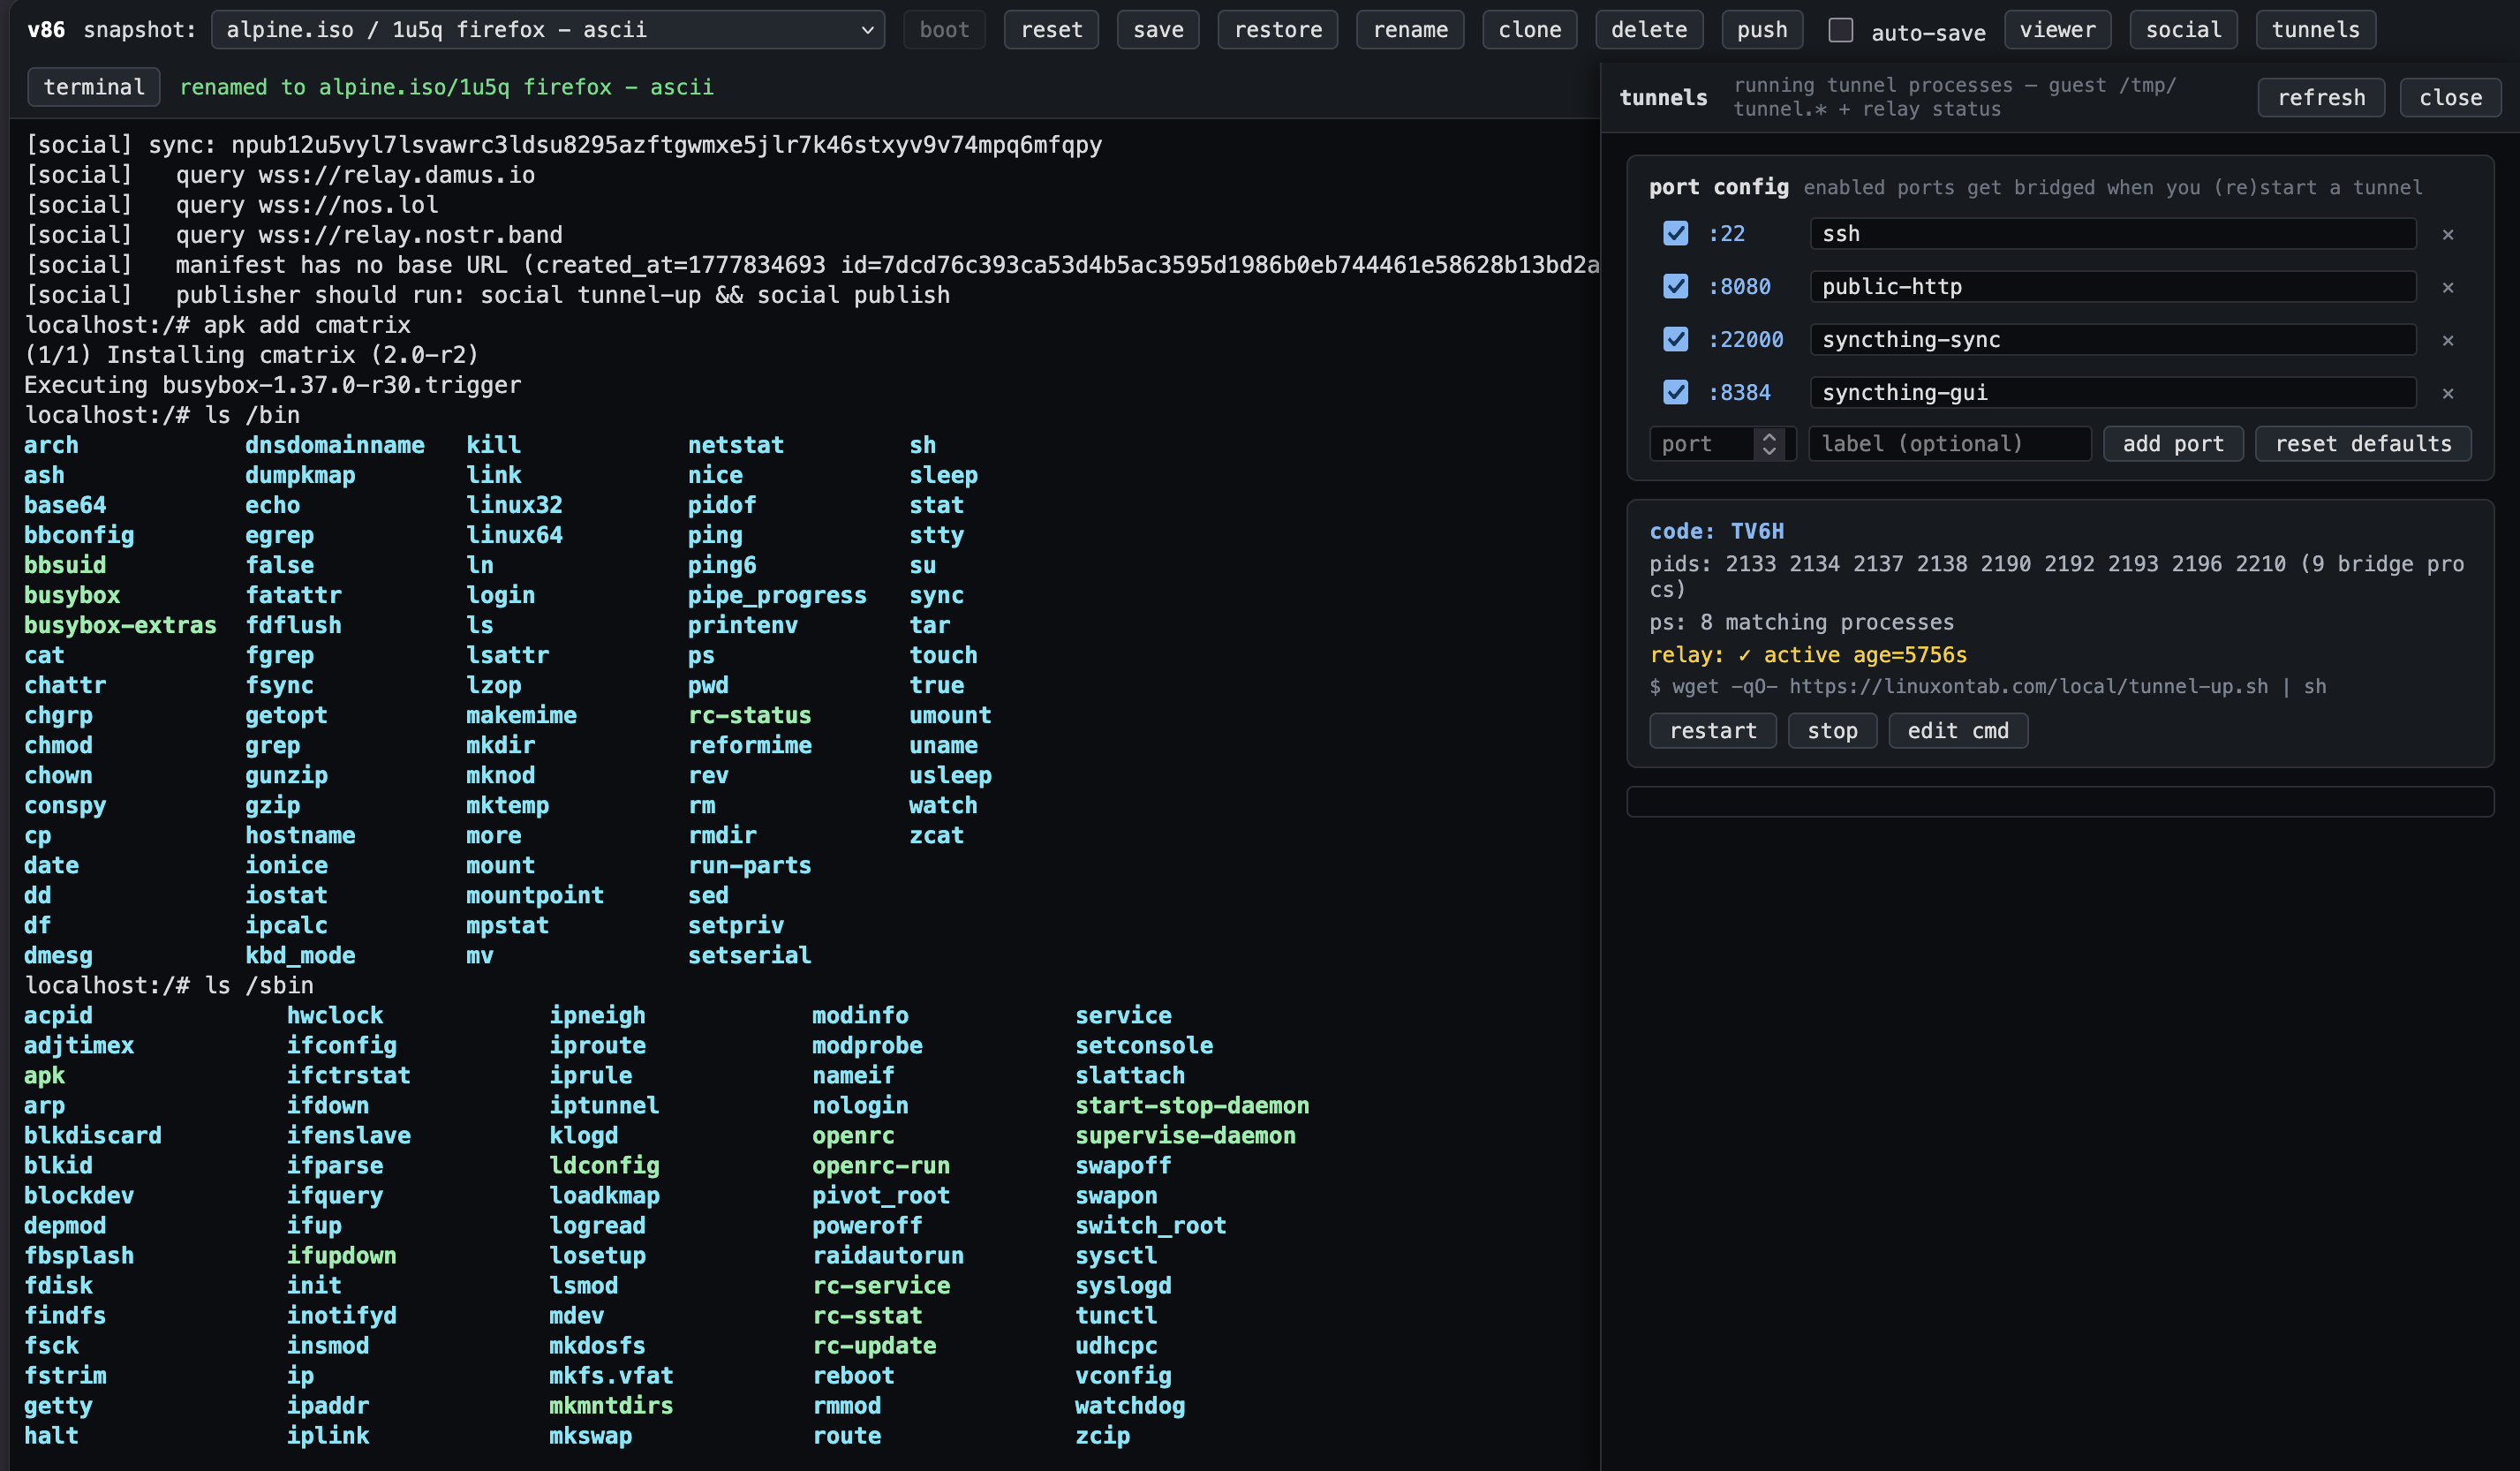Screen dimensions: 2520x1471
Task: Click the relay active age=5756s status
Action: click(1808, 655)
